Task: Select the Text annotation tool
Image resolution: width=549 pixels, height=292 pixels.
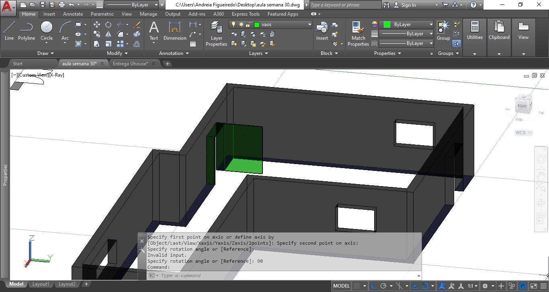Action: point(154,31)
